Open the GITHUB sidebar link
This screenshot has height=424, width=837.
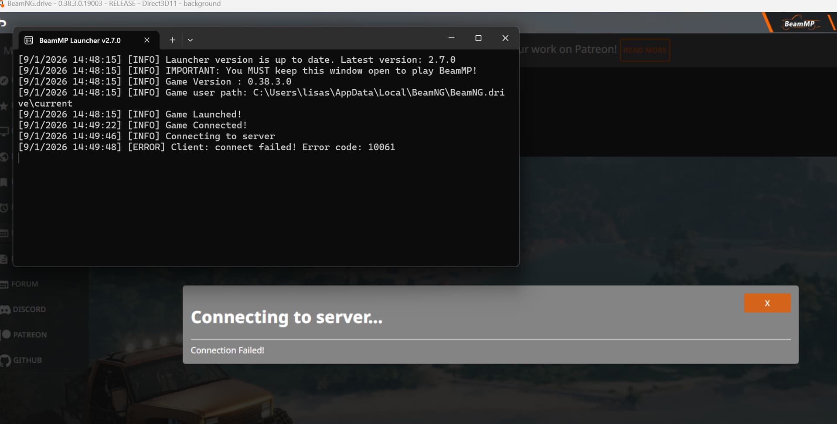point(27,360)
